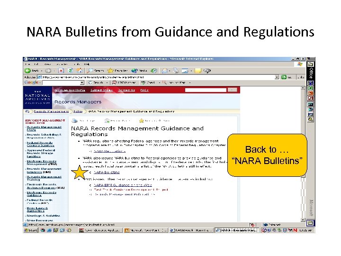The height and width of the screenshot is (256, 341).
Task: Open the History toolbar icon
Action: (x=154, y=71)
